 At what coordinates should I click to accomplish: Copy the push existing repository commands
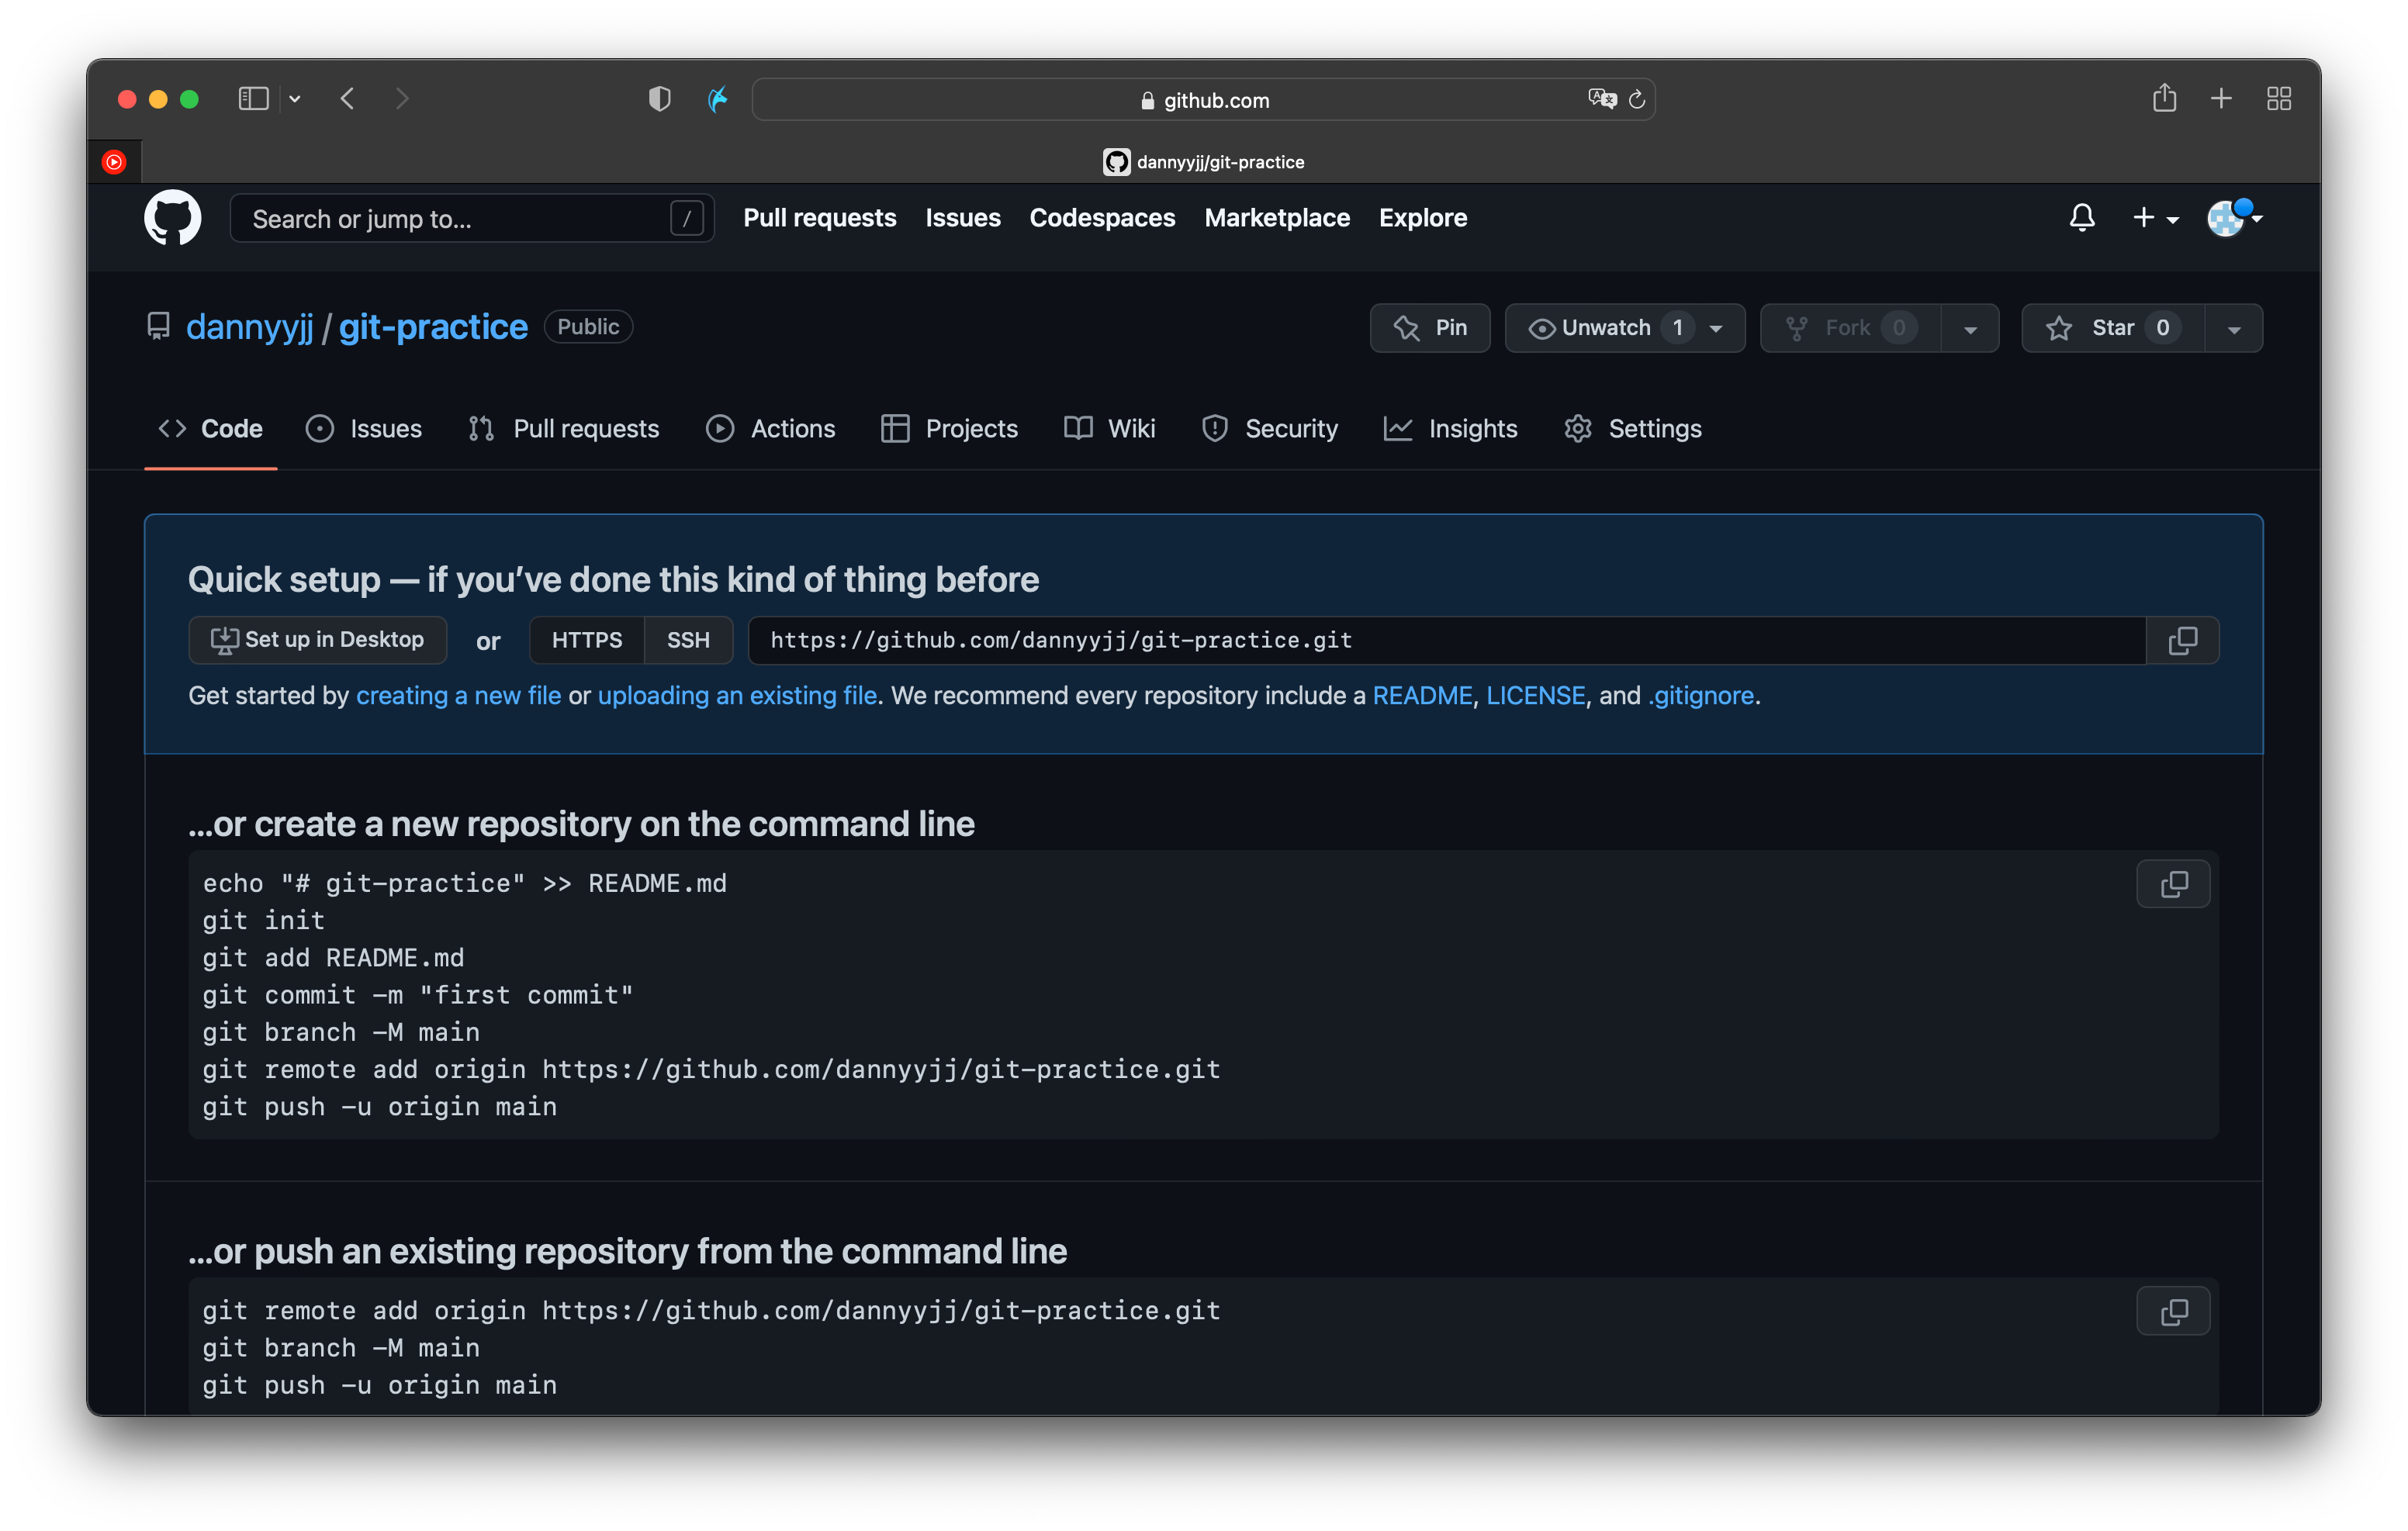(2172, 1311)
